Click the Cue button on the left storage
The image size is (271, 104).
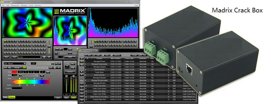[x=14, y=57]
